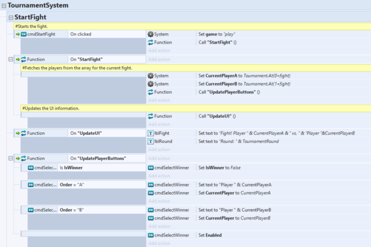Click Function icon in On "UpdateUI" condition
The height and width of the screenshot is (247, 371).
[x=23, y=133]
